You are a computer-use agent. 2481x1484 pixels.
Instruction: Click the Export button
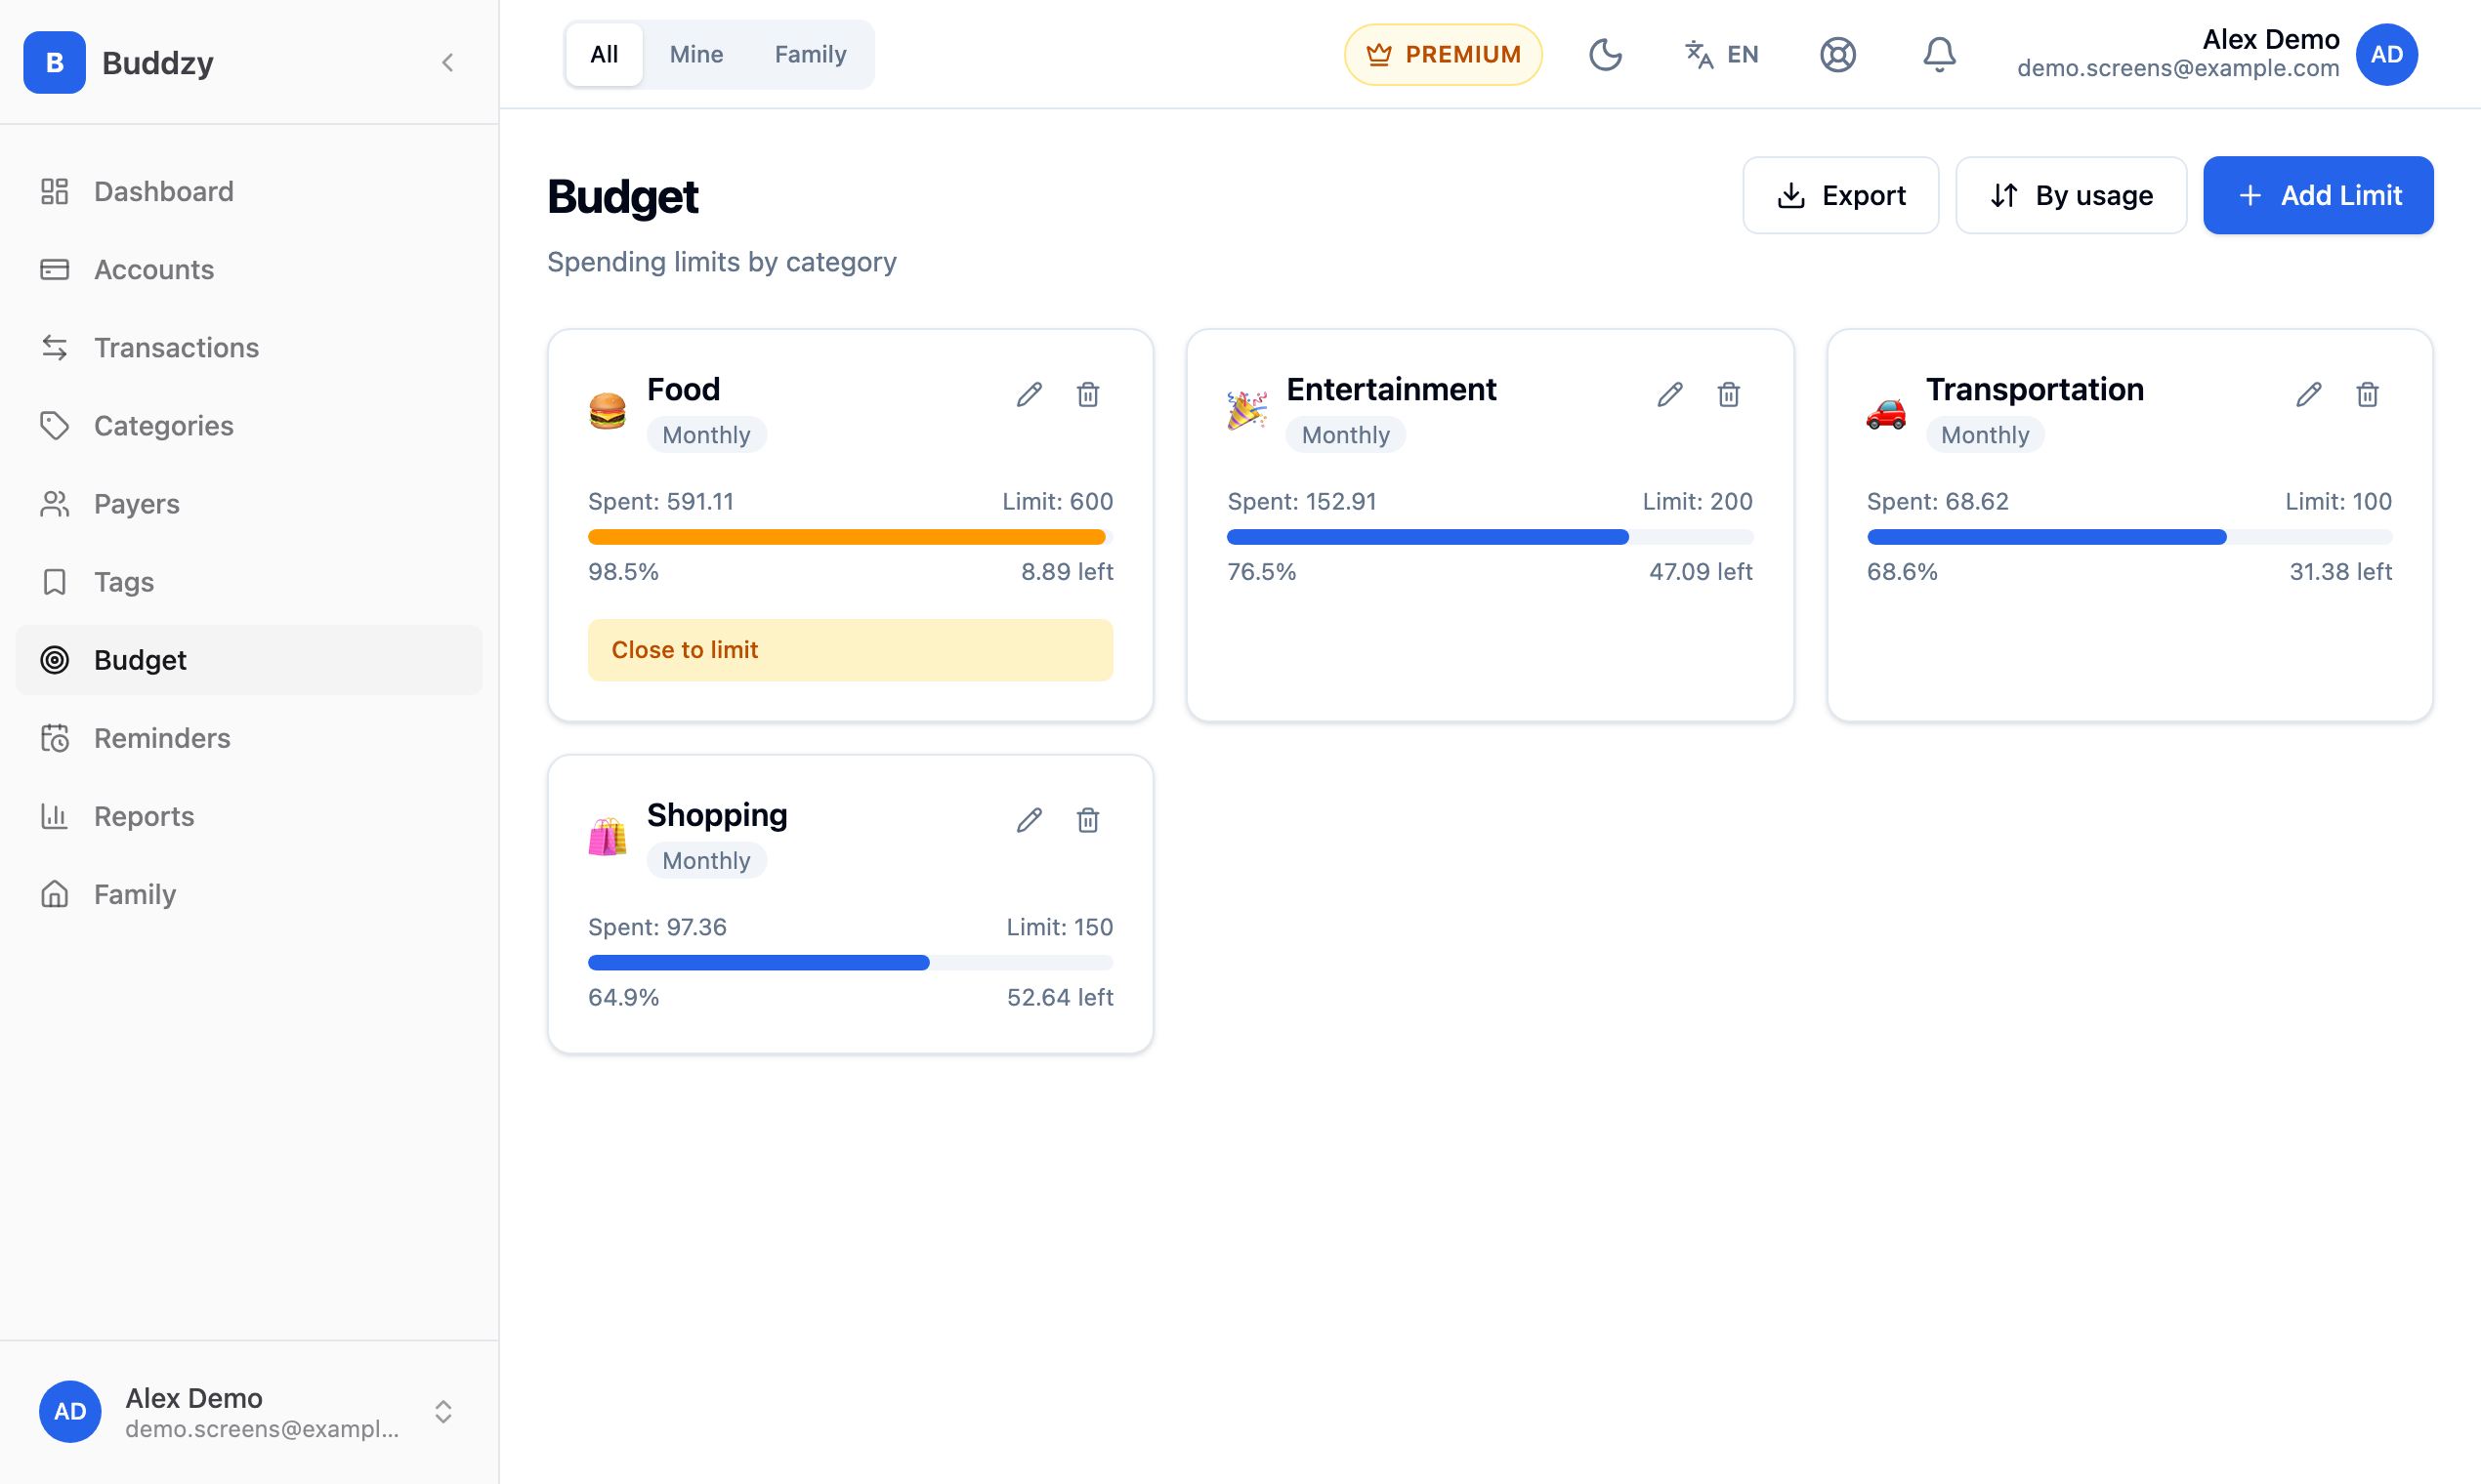[x=1839, y=195]
